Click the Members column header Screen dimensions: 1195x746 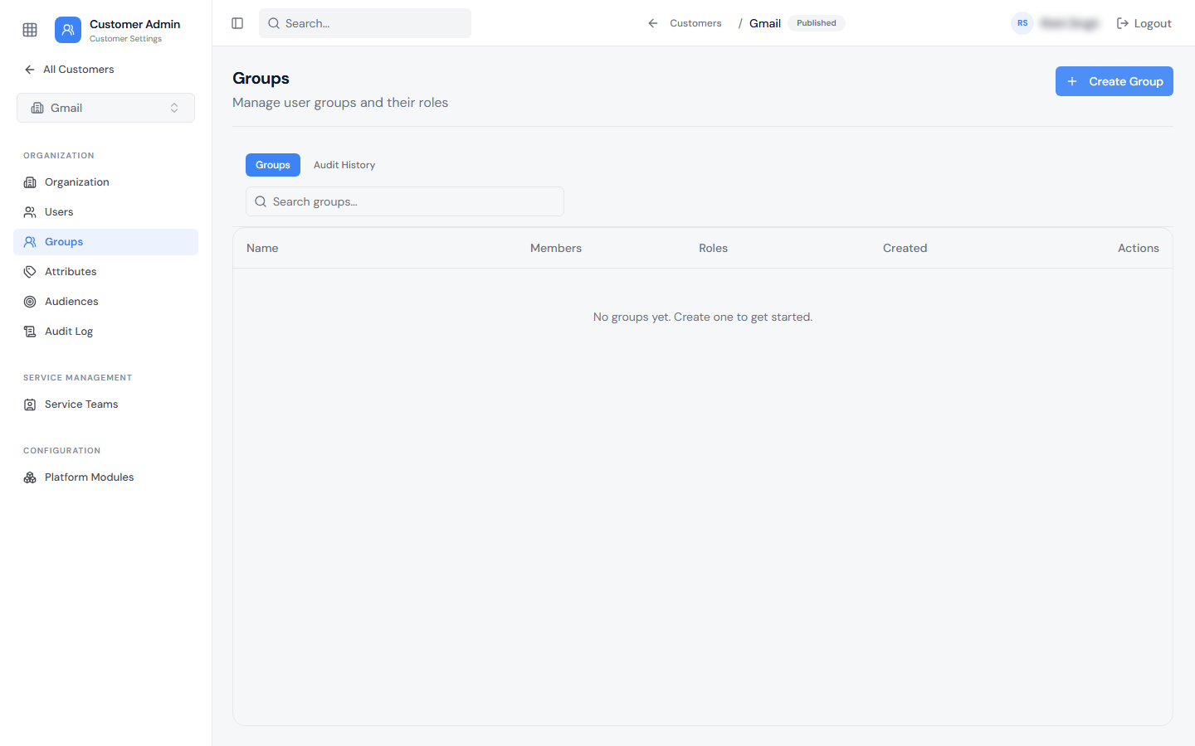click(x=556, y=248)
